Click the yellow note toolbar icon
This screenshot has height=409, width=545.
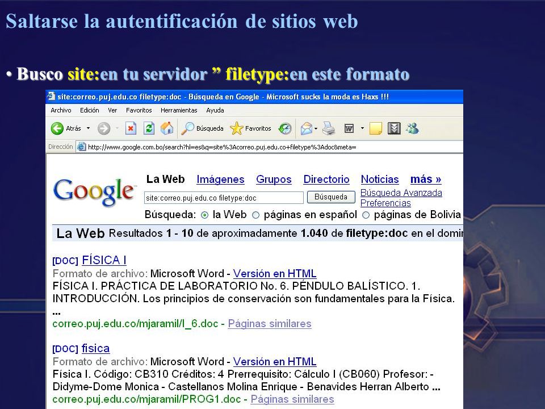(376, 128)
